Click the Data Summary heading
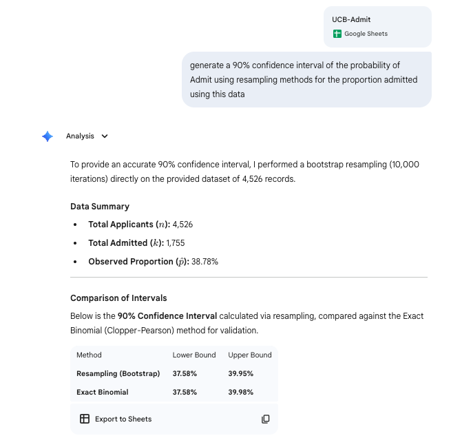Image resolution: width=451 pixels, height=447 pixels. [x=100, y=207]
